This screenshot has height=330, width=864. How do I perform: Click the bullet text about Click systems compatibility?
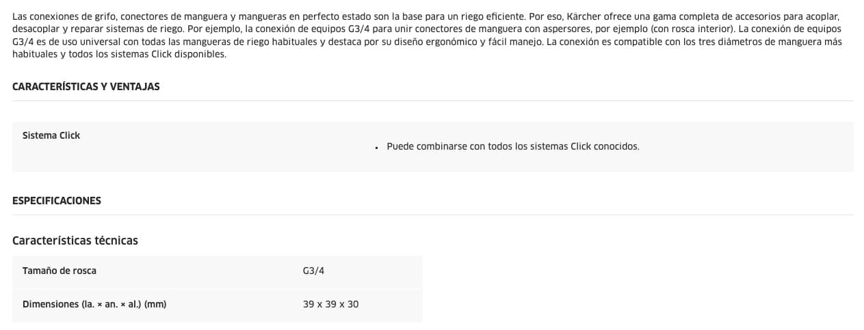(513, 146)
